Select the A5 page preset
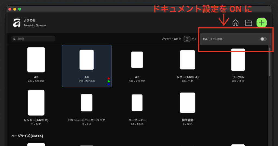278x146 pixels. [x=137, y=60]
